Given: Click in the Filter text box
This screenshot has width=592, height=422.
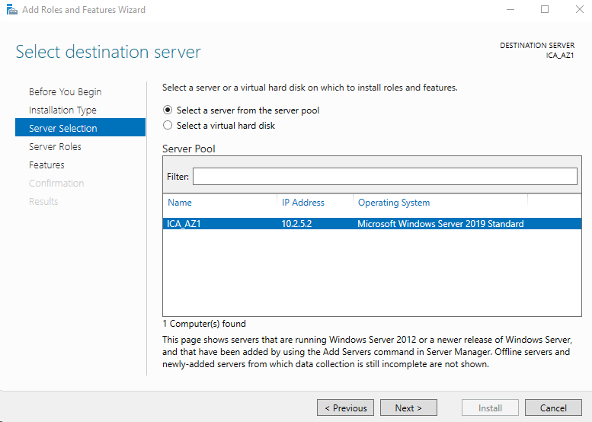Looking at the screenshot, I should pos(385,176).
